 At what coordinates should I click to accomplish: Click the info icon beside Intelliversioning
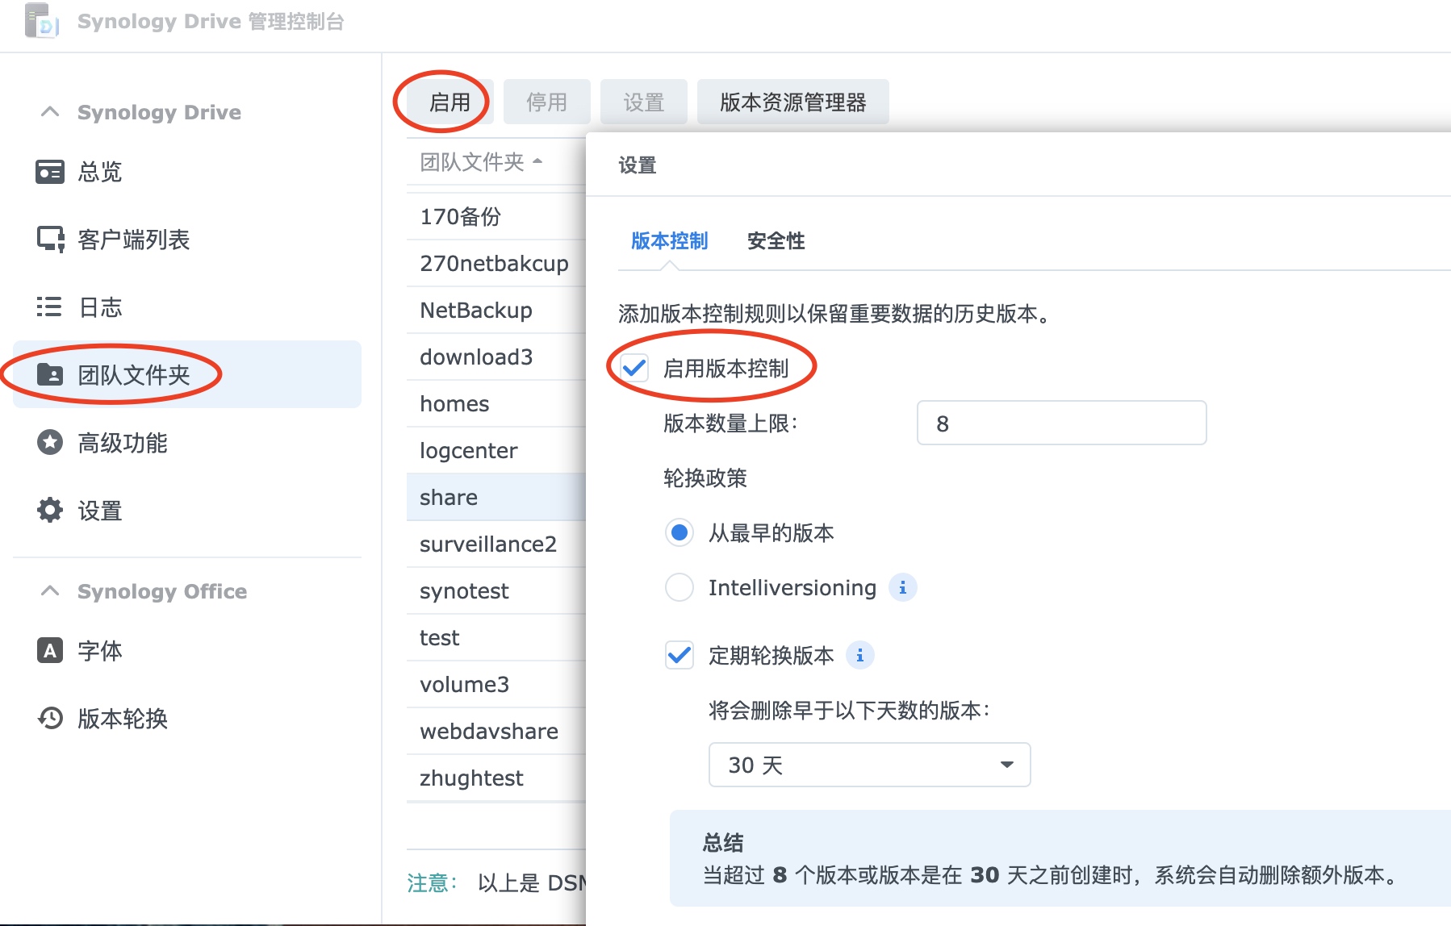pyautogui.click(x=902, y=588)
